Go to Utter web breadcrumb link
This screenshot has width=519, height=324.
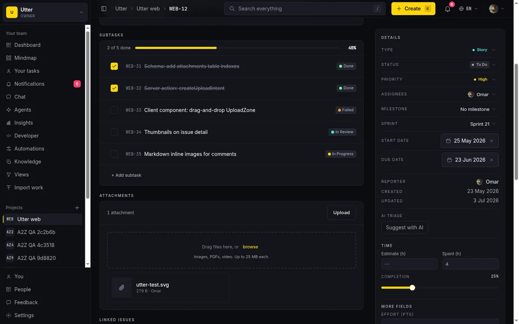coord(148,9)
